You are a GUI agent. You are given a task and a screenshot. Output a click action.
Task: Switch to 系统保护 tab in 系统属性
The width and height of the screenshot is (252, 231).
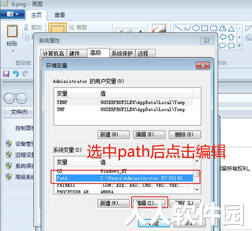click(122, 54)
